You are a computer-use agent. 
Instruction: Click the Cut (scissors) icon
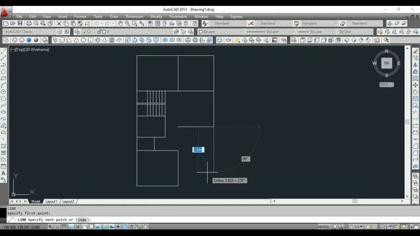click(x=59, y=24)
